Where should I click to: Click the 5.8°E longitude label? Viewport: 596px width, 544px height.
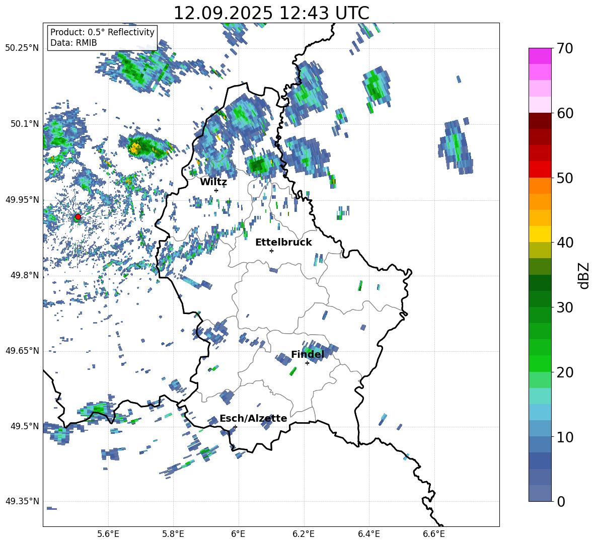pyautogui.click(x=173, y=534)
